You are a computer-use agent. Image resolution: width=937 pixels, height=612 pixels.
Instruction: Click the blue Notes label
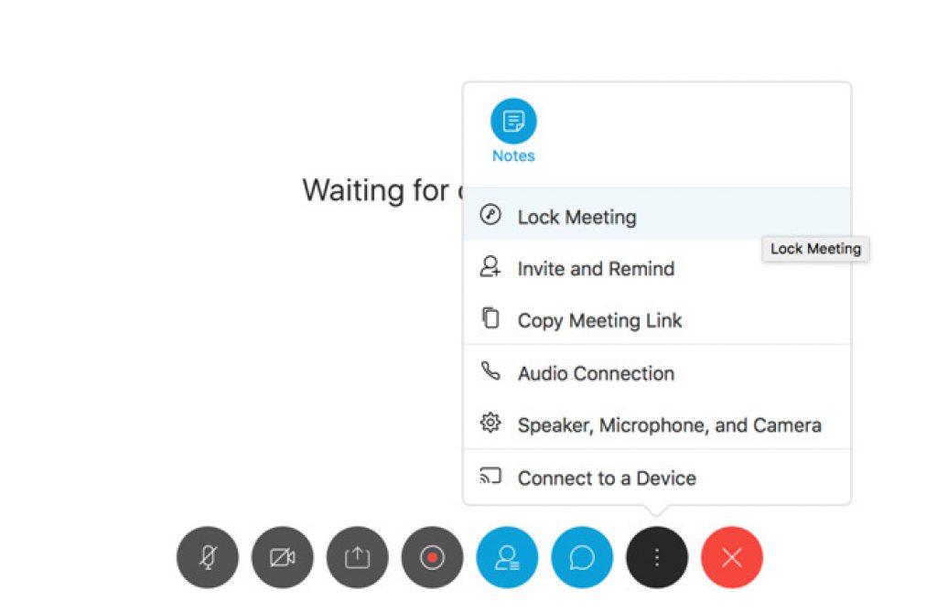coord(513,156)
